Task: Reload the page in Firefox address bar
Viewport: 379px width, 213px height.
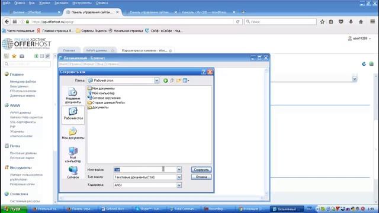Action: [x=237, y=22]
